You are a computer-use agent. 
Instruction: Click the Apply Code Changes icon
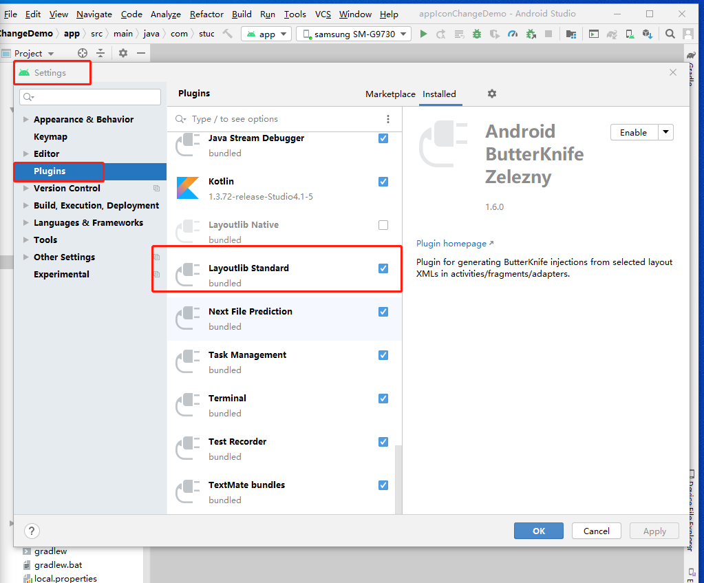(x=459, y=34)
